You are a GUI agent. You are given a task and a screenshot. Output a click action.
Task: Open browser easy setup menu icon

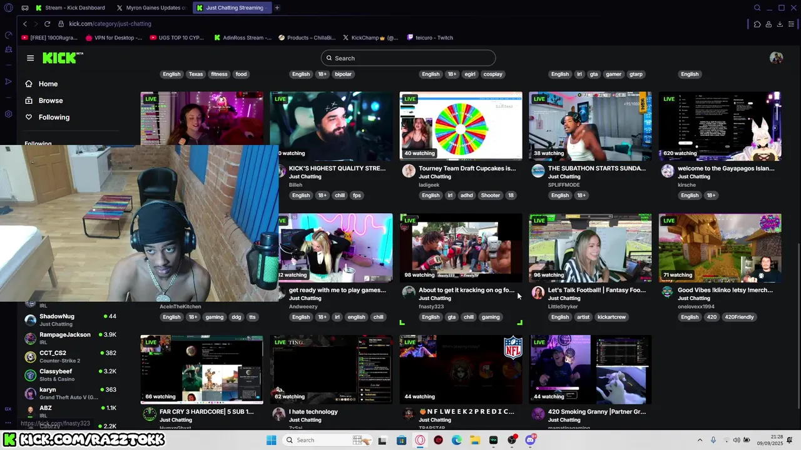click(791, 24)
